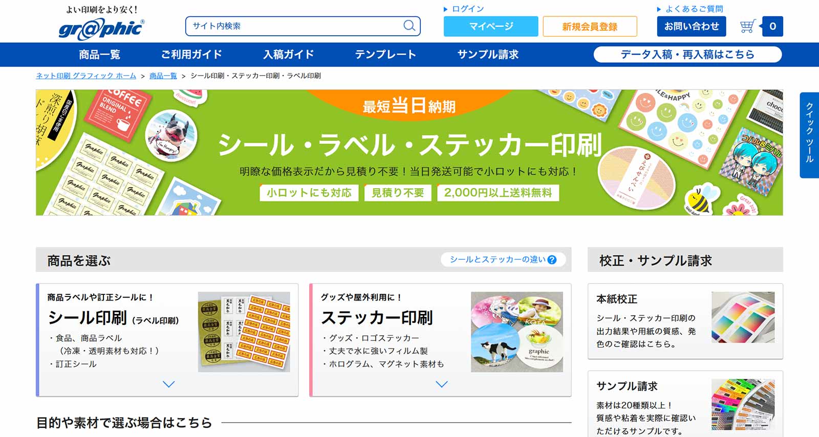
Task: Open the ステッカー印刷 heading
Action: point(377,318)
